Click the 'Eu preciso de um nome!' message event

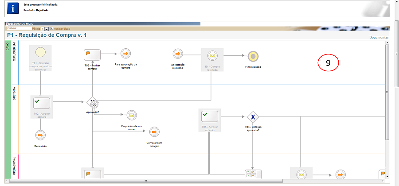click(131, 115)
